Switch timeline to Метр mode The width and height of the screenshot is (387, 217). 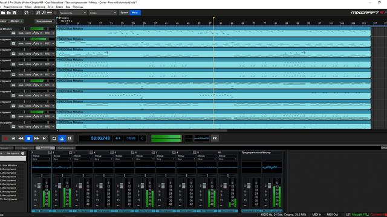click(135, 13)
